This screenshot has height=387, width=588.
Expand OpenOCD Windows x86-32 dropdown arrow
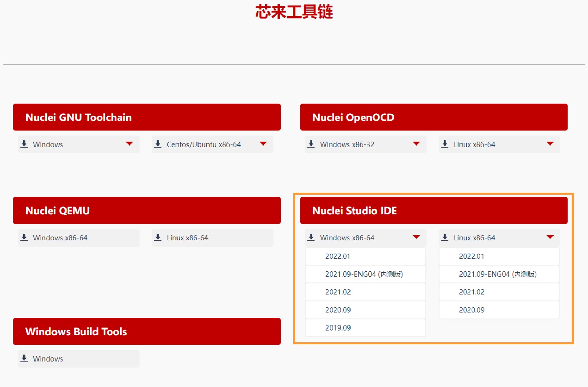[x=416, y=144]
